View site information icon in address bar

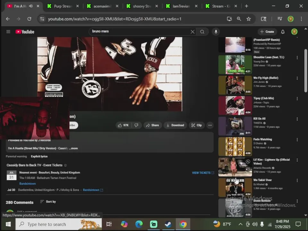[x=42, y=19]
